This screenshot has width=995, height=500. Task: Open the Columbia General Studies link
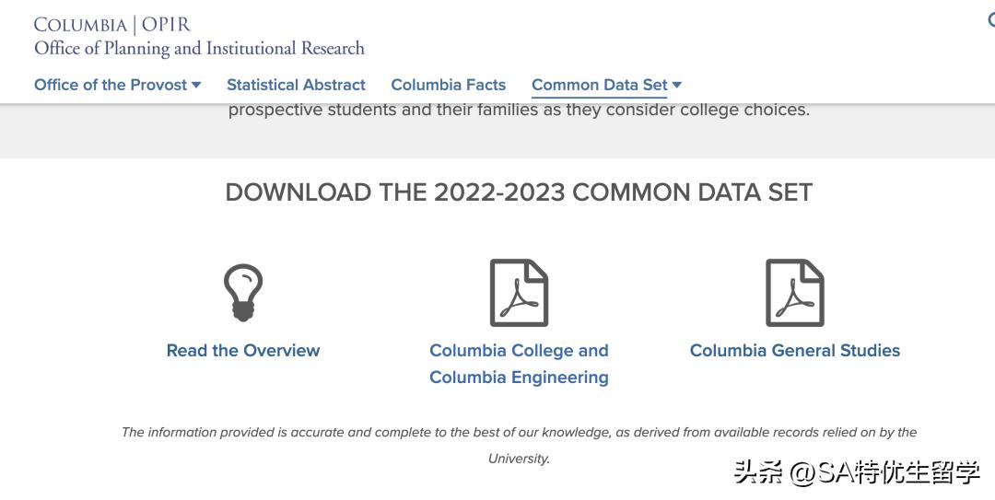pos(794,351)
